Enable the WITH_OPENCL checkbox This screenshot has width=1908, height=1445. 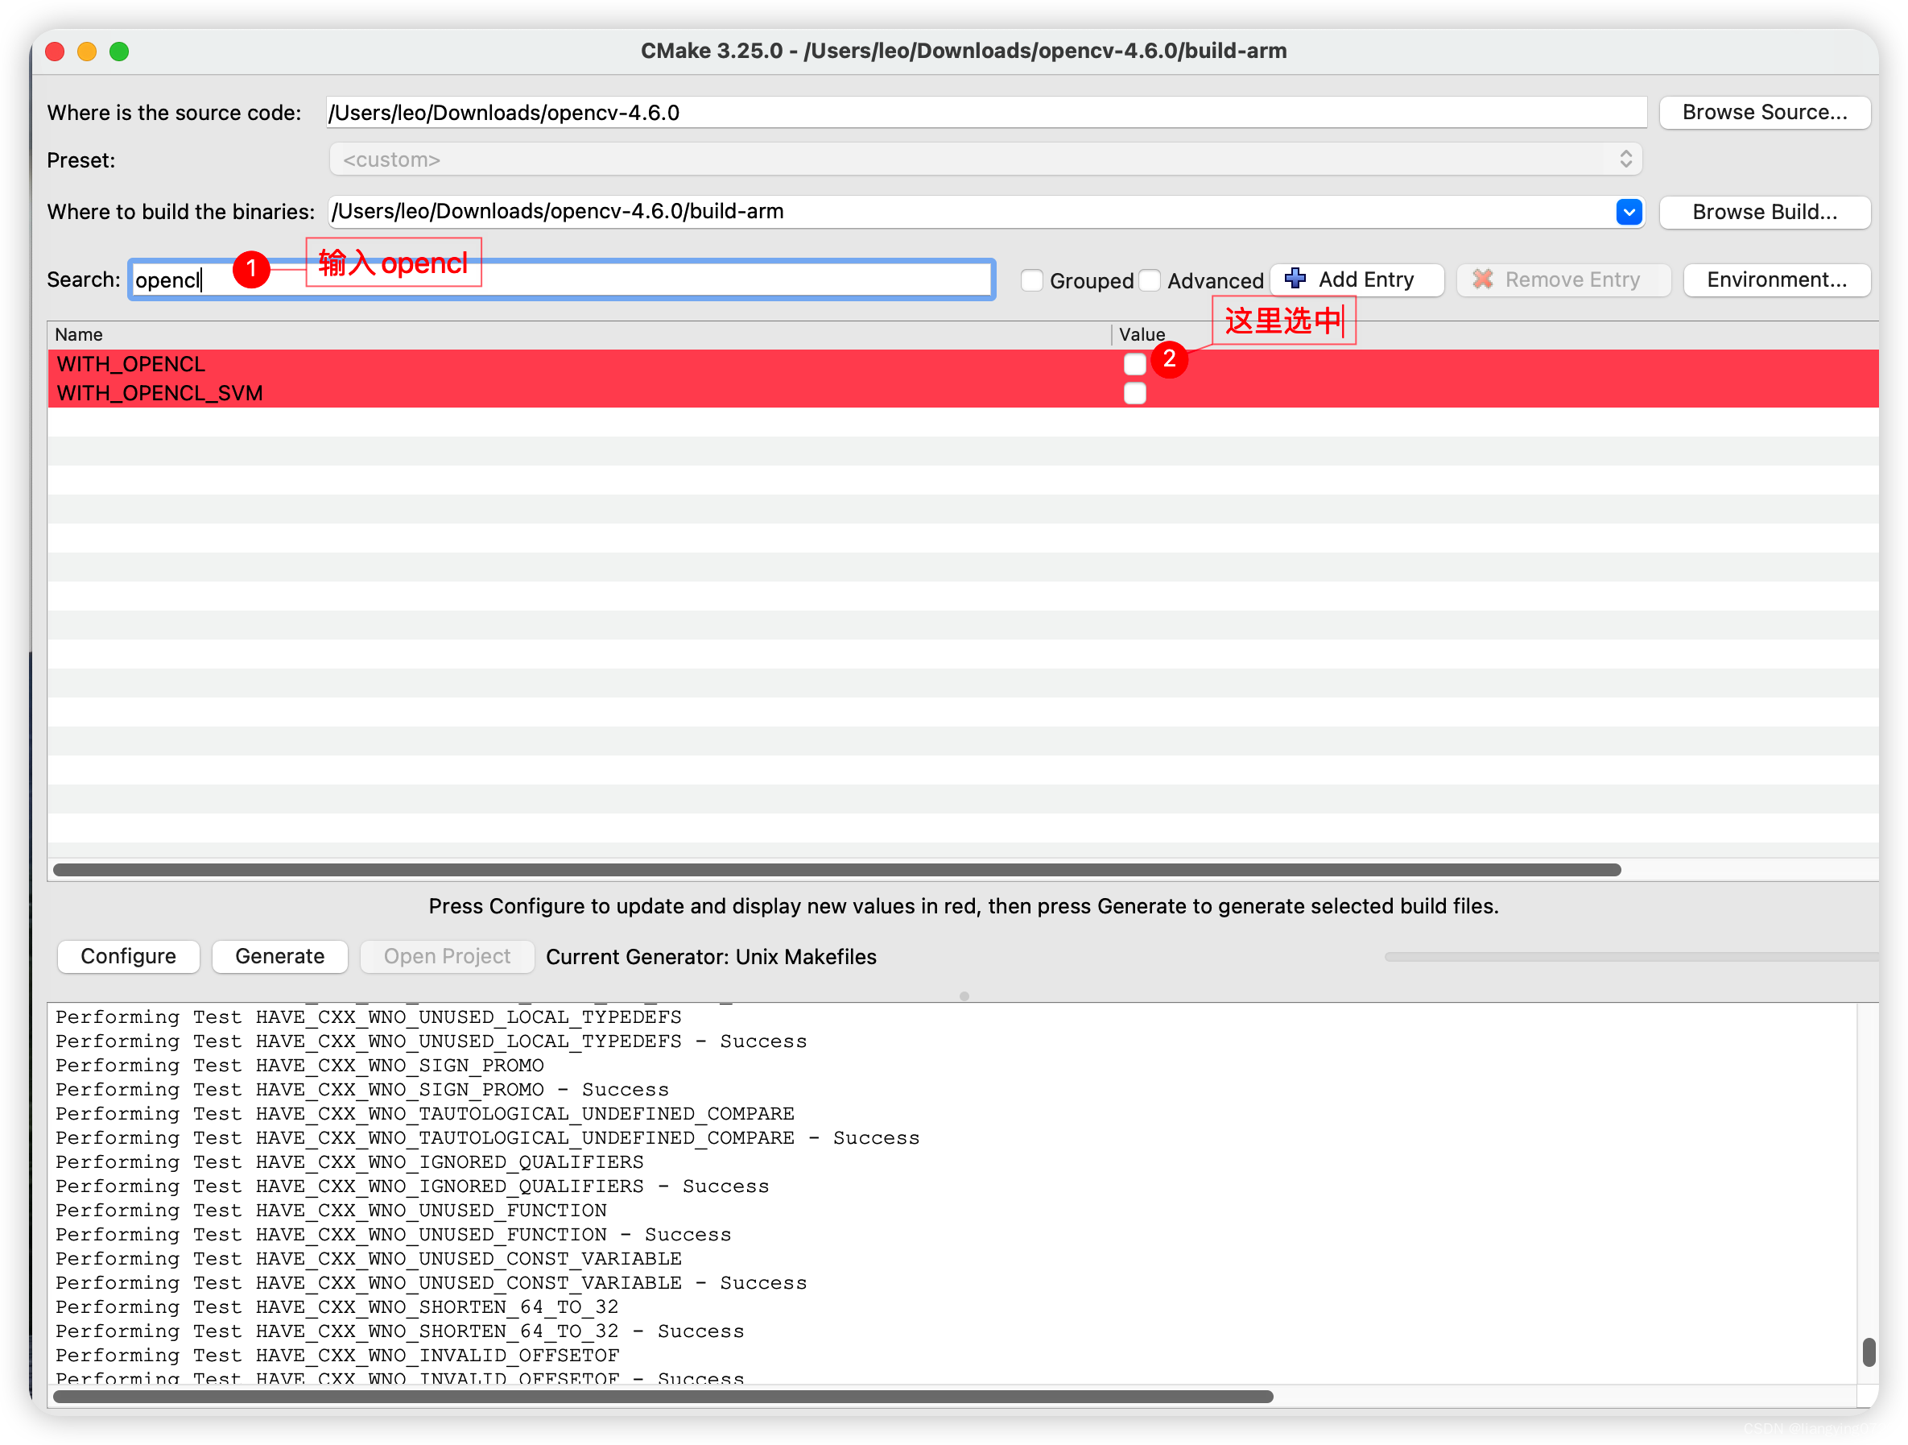click(1134, 364)
